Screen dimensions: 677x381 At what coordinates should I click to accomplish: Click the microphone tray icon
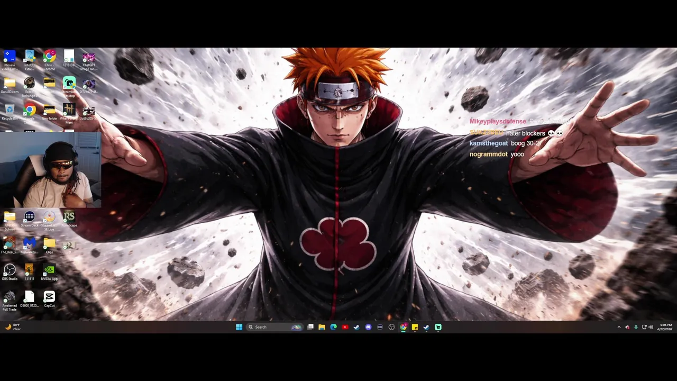(x=636, y=327)
